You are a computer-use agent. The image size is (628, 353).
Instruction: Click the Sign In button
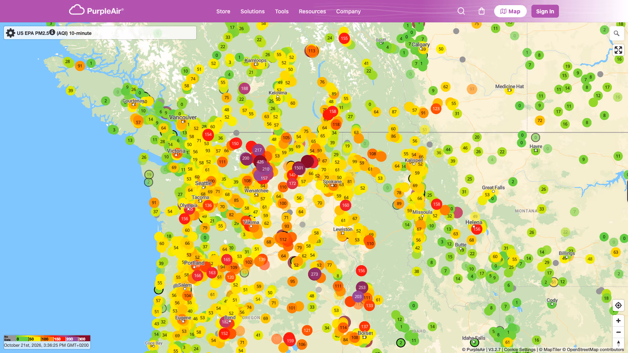(545, 11)
